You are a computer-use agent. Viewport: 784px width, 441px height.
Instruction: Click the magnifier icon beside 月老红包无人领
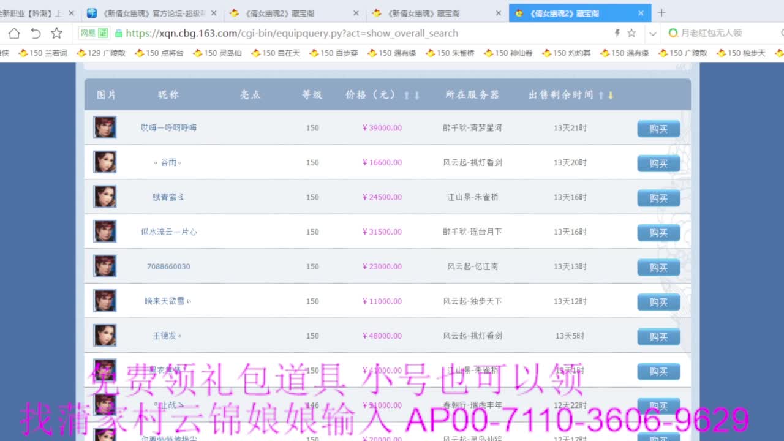tap(673, 34)
